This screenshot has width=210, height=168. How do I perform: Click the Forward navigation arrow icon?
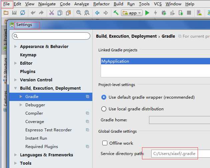coord(106,13)
